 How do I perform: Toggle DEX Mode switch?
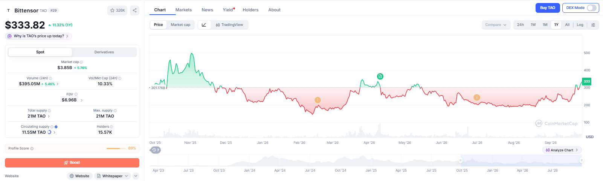click(592, 8)
